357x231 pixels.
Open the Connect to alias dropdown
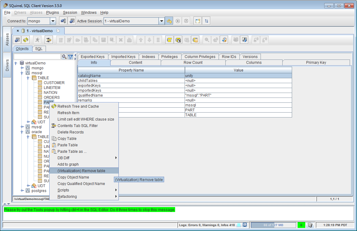53,21
